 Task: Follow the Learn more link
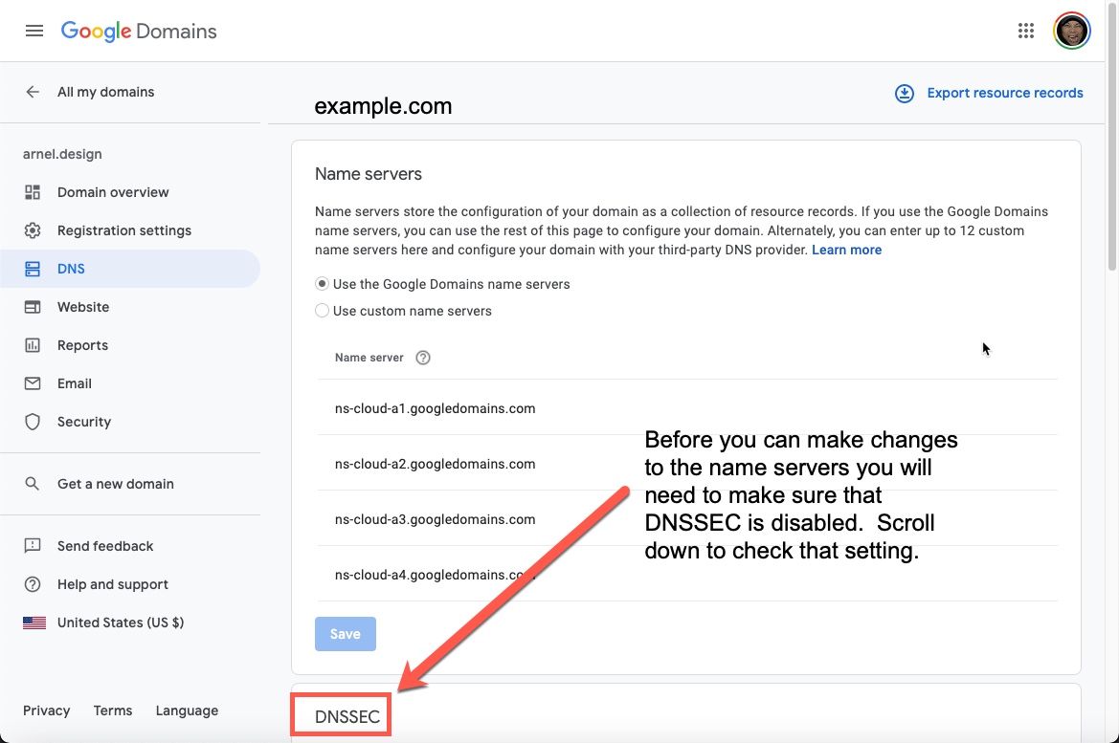(846, 250)
